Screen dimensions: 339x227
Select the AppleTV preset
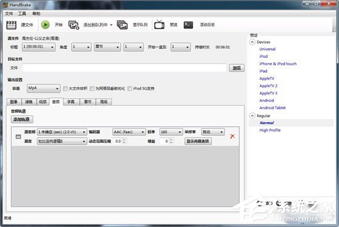[x=267, y=78]
